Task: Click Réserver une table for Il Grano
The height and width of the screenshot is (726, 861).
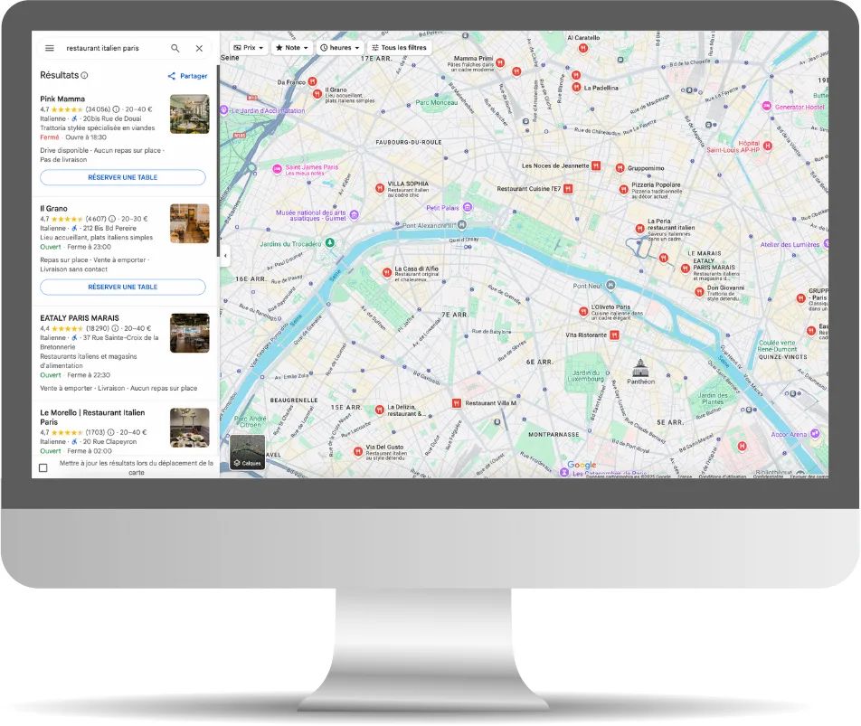Action: (123, 287)
